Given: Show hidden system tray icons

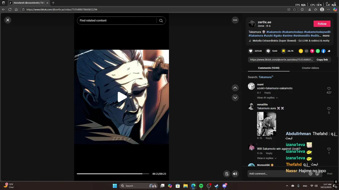Looking at the screenshot, I should (x=287, y=186).
